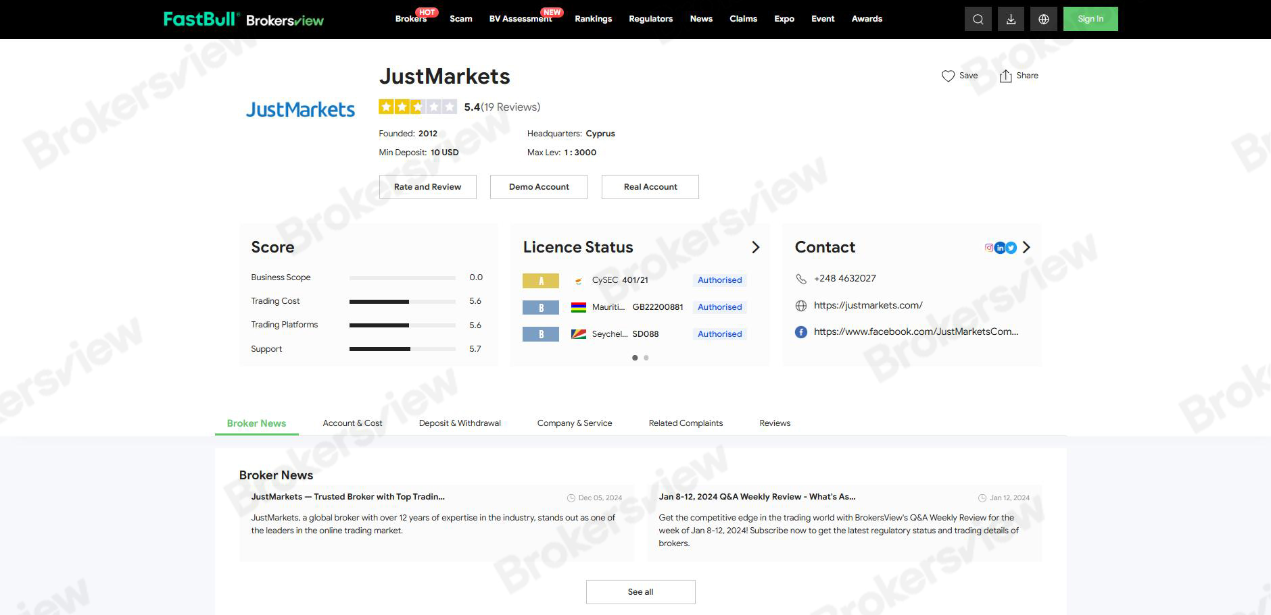Switch to Account & Cost tab
This screenshot has height=615, width=1271.
(352, 423)
